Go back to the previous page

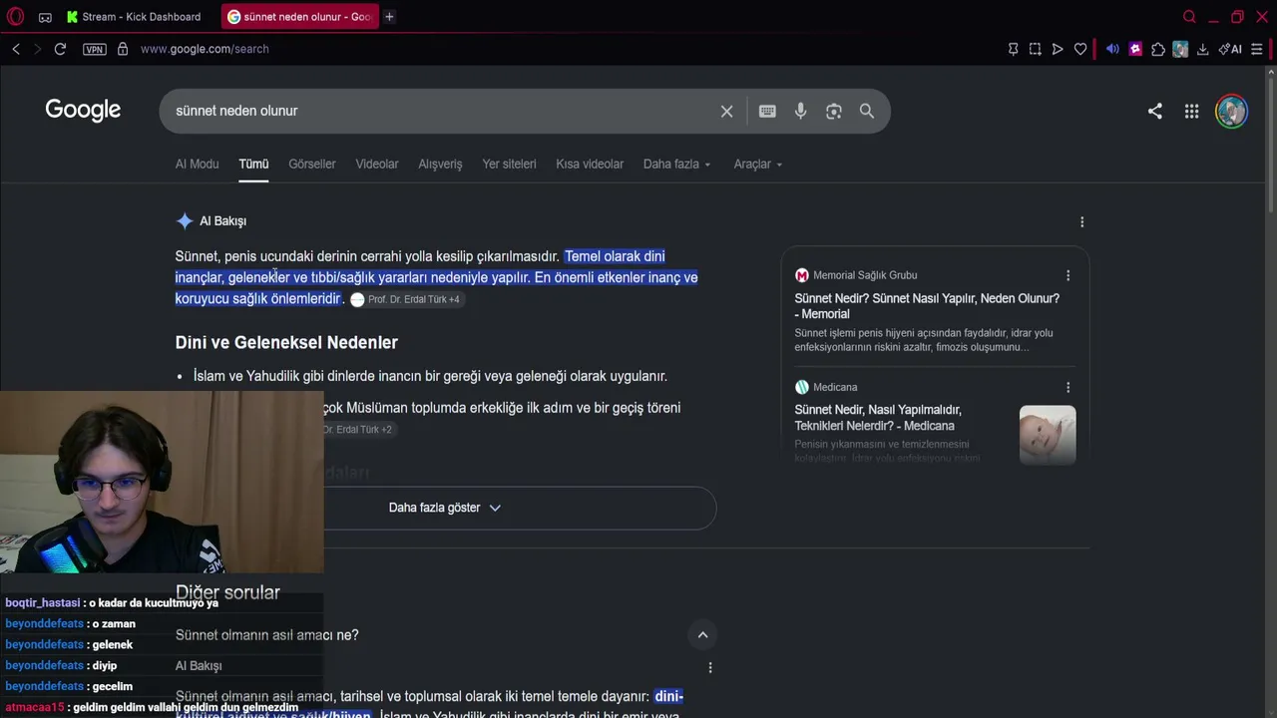point(16,49)
